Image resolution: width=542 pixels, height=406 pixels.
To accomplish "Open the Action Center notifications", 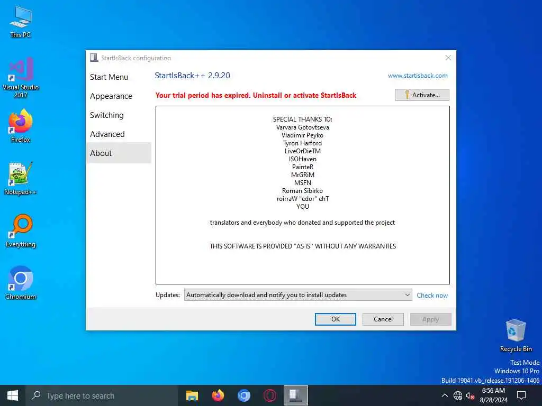I will (521, 395).
